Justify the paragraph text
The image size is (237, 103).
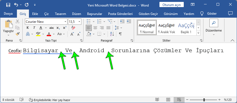[108, 28]
